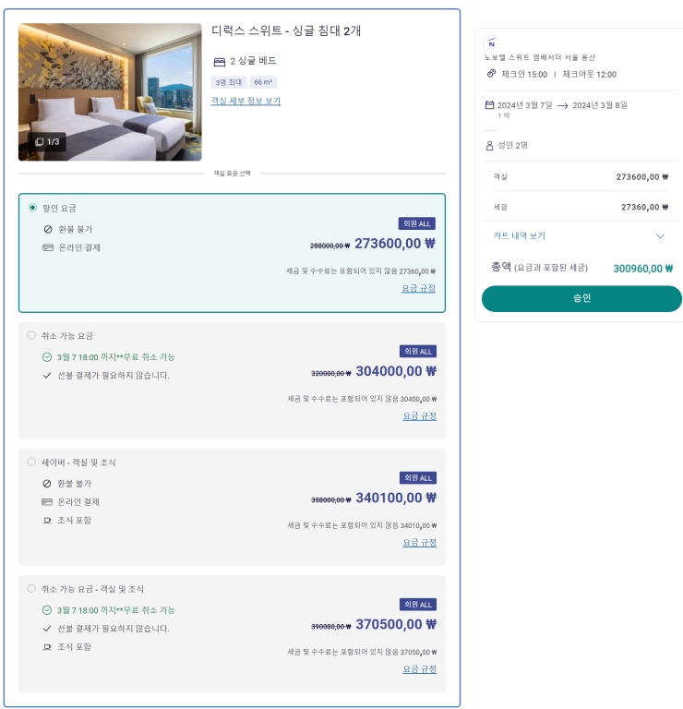Click the non-refundable icon under 할인 요금
The image size is (683, 709).
point(47,229)
